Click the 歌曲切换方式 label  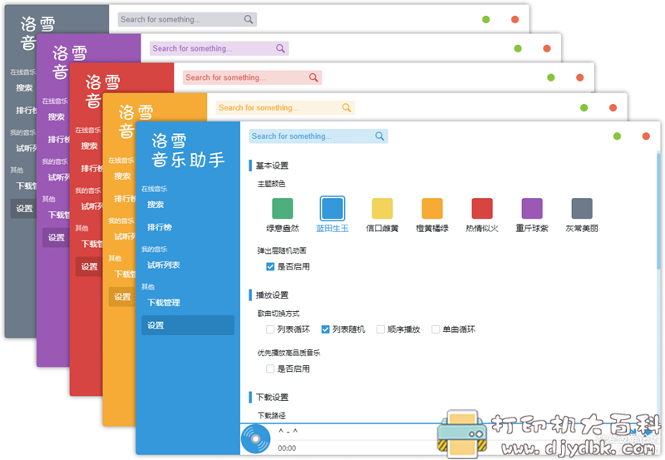tap(278, 314)
